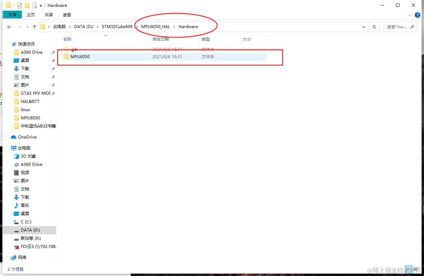
Task: Click the 快速访问 star icon
Action: click(14, 44)
